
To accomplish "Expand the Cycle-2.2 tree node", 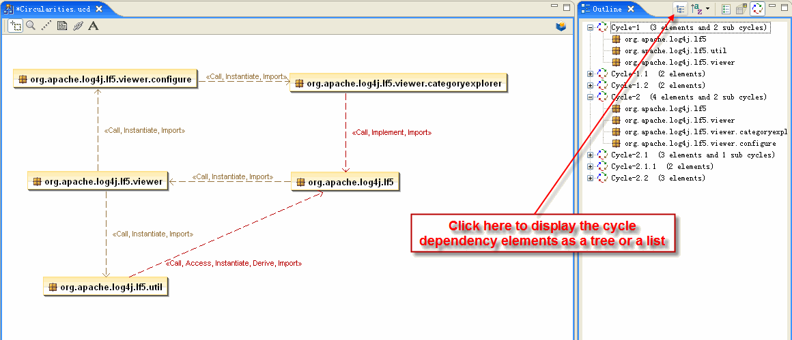I will (x=590, y=178).
